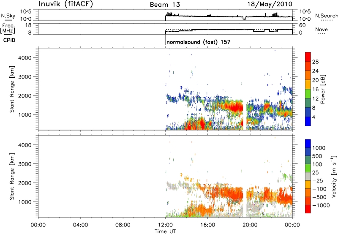Select the "25" velocity colorbar label
338x234 pixels.
[x=315, y=172]
